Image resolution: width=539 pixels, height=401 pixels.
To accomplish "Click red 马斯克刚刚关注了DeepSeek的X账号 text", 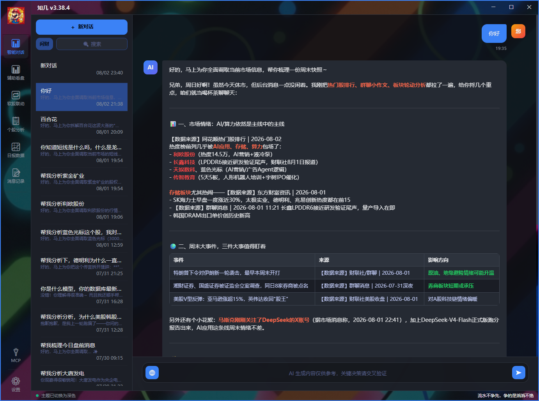I will coord(264,320).
